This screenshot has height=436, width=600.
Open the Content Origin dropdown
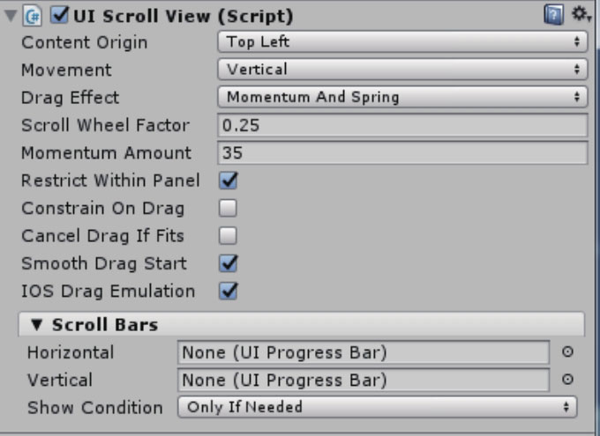point(402,41)
